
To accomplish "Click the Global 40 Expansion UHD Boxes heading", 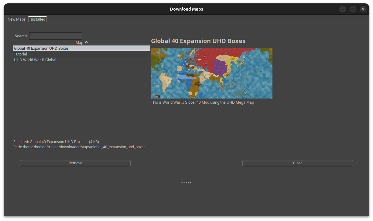I will (198, 41).
